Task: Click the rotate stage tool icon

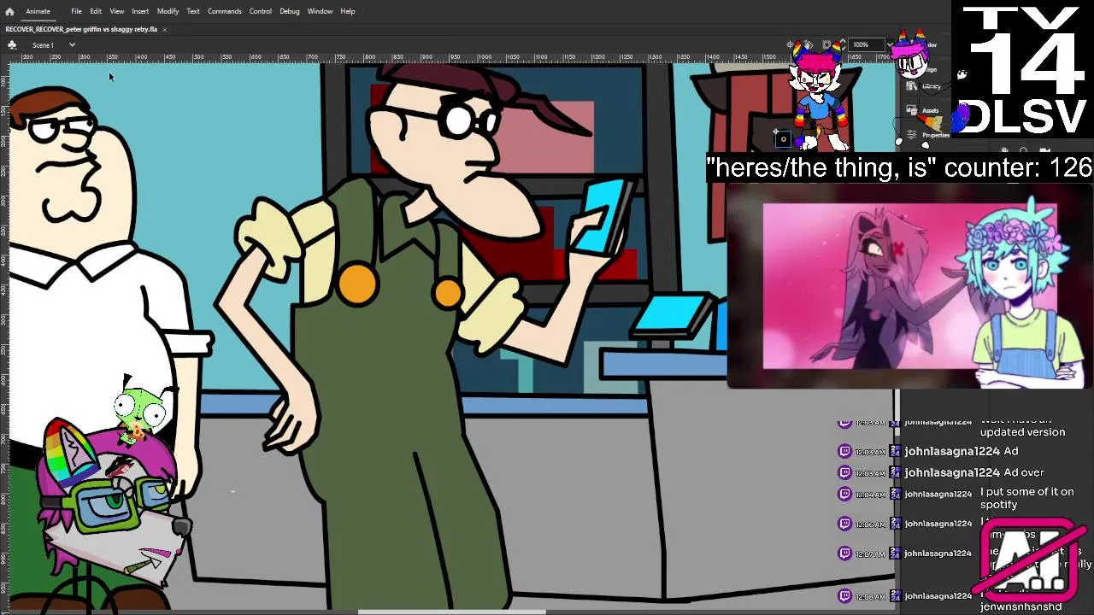Action: point(809,44)
